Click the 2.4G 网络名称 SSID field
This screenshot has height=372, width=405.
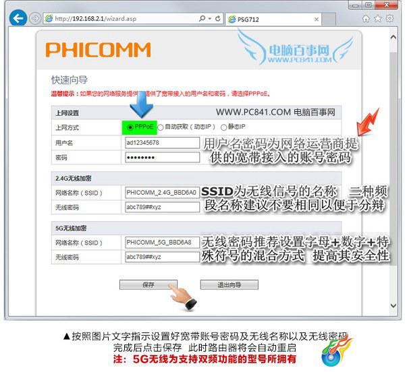click(x=163, y=193)
